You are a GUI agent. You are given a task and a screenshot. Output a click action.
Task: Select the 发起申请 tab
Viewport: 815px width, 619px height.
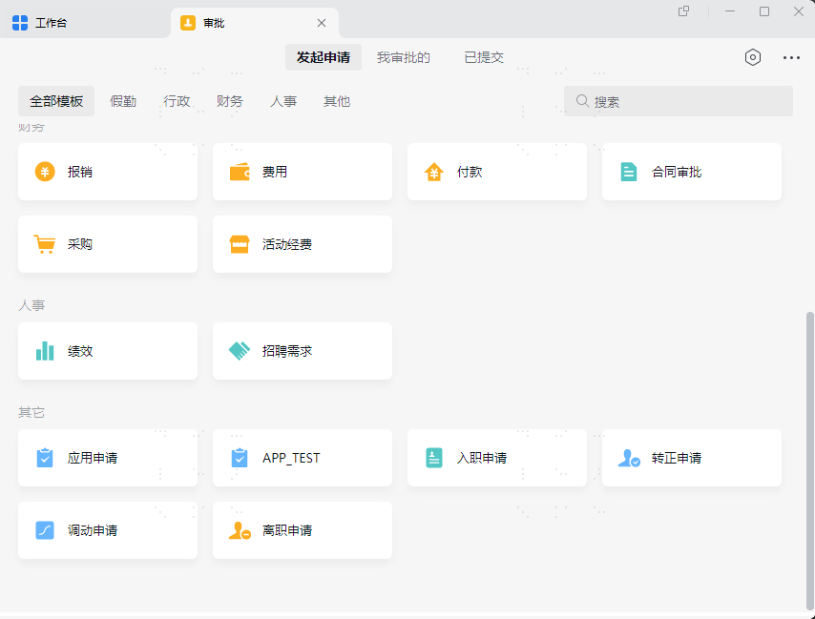[x=324, y=57]
